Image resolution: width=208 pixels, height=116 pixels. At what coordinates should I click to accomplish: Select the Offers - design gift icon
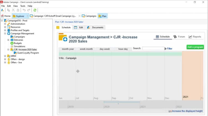[9, 59]
